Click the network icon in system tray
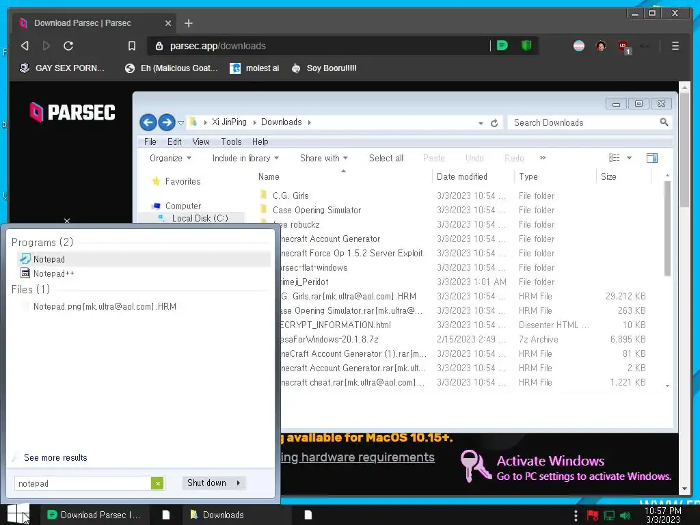 609,515
